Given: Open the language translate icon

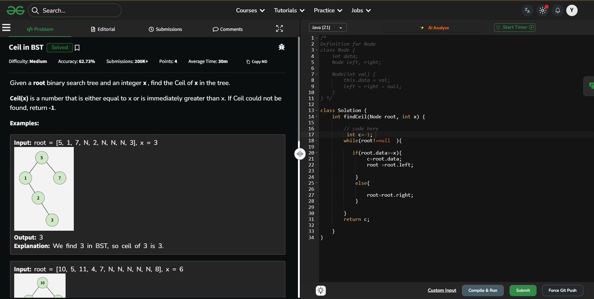Looking at the screenshot, I should [528, 10].
